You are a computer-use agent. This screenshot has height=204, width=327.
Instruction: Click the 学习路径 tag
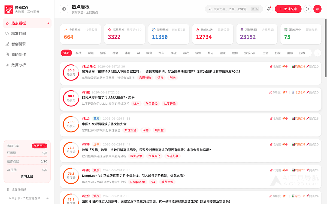point(152,104)
